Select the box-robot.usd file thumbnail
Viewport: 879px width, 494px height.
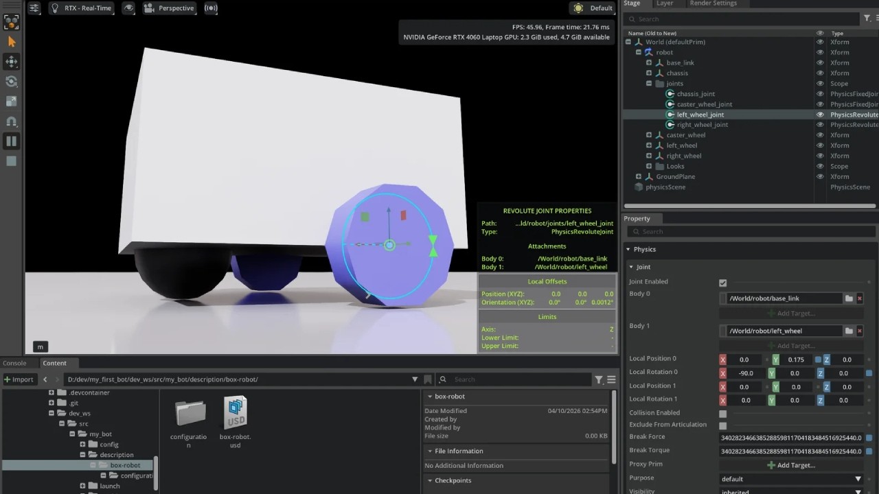coord(236,412)
